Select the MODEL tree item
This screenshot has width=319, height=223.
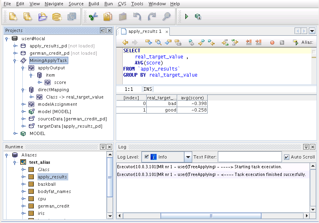tap(37, 133)
